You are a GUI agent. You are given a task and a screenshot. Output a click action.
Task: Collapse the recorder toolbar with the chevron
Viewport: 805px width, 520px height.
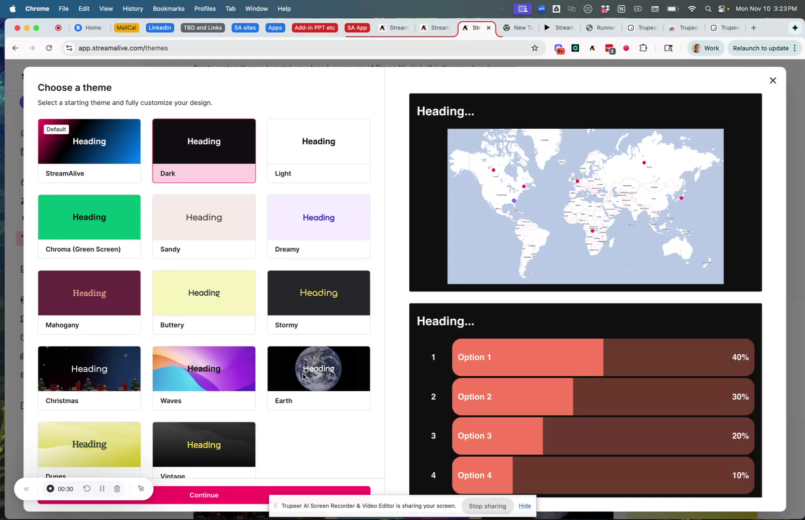point(27,489)
